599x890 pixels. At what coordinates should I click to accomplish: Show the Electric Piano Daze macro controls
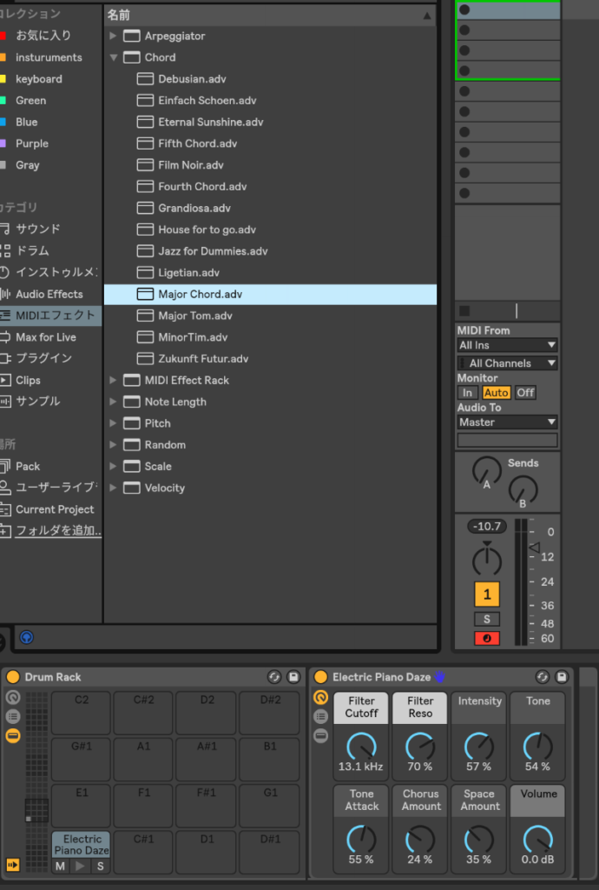[x=320, y=697]
